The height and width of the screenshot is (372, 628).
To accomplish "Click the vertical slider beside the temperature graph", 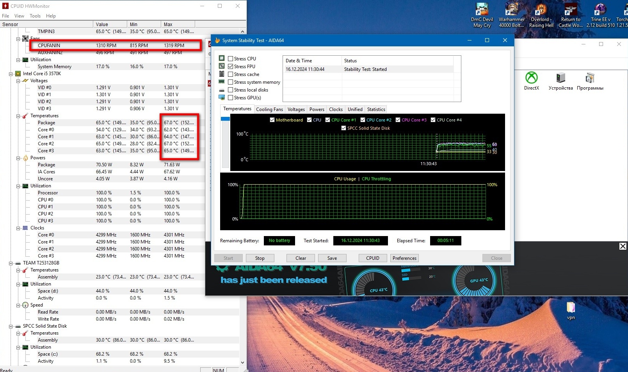I will pos(225,142).
